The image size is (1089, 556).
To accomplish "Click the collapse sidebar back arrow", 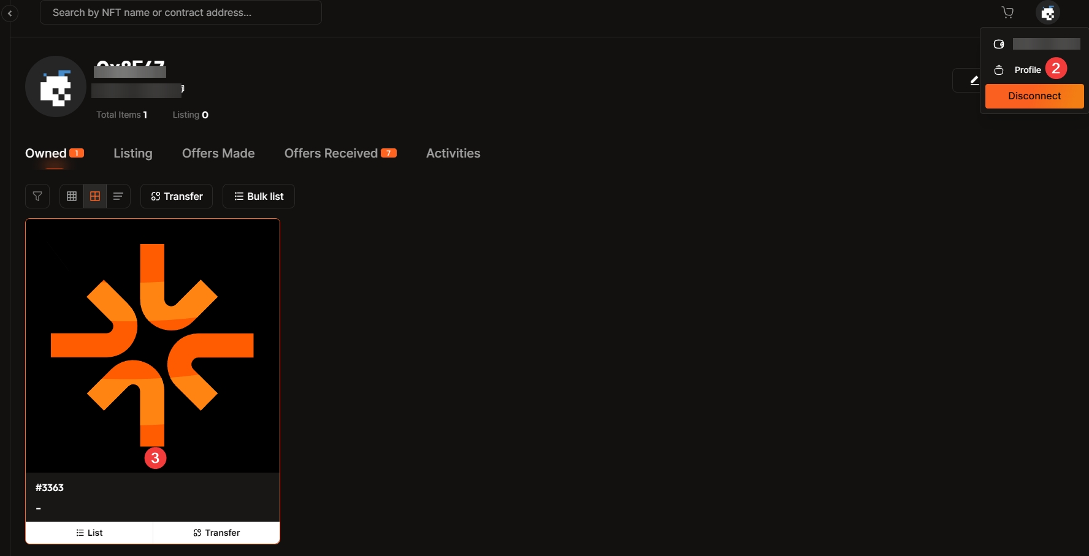I will (10, 13).
